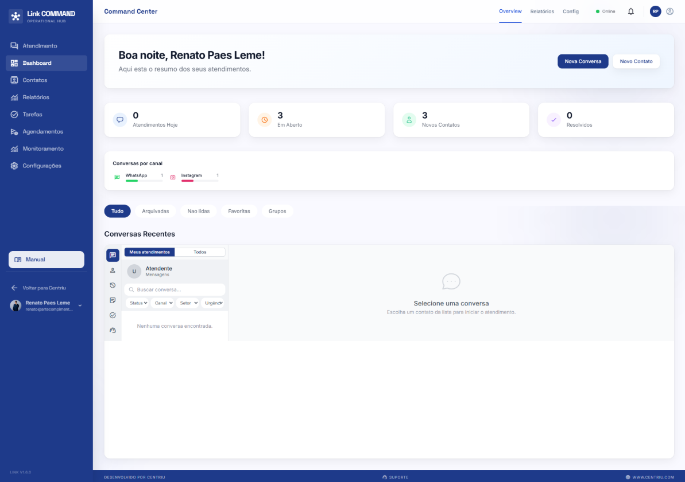Switch to the top Relatórios tab
The image size is (685, 482).
point(541,11)
